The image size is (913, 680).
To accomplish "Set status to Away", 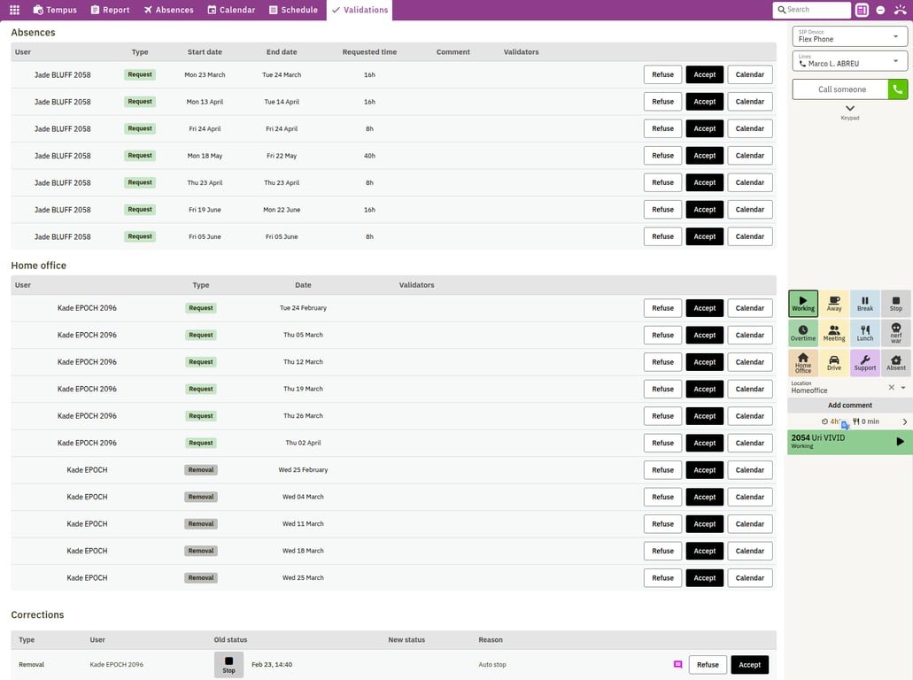I will click(x=834, y=304).
